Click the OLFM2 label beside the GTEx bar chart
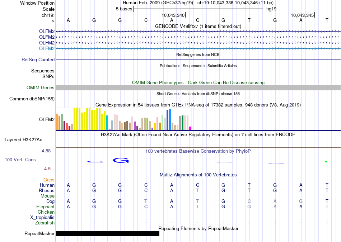The image size is (341, 242). click(x=47, y=119)
